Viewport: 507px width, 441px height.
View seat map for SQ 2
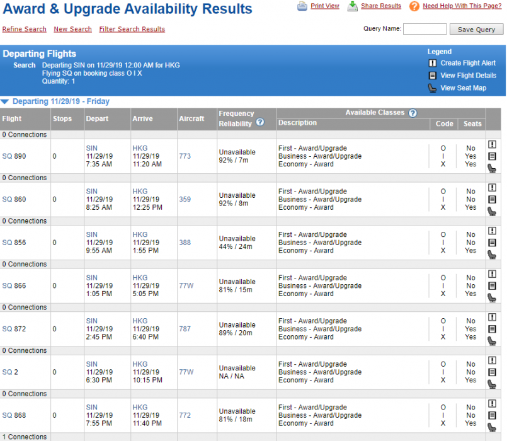pyautogui.click(x=493, y=384)
